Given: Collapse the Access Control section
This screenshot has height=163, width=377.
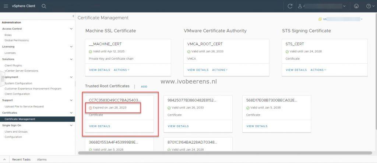Looking at the screenshot, I should 71,29.
